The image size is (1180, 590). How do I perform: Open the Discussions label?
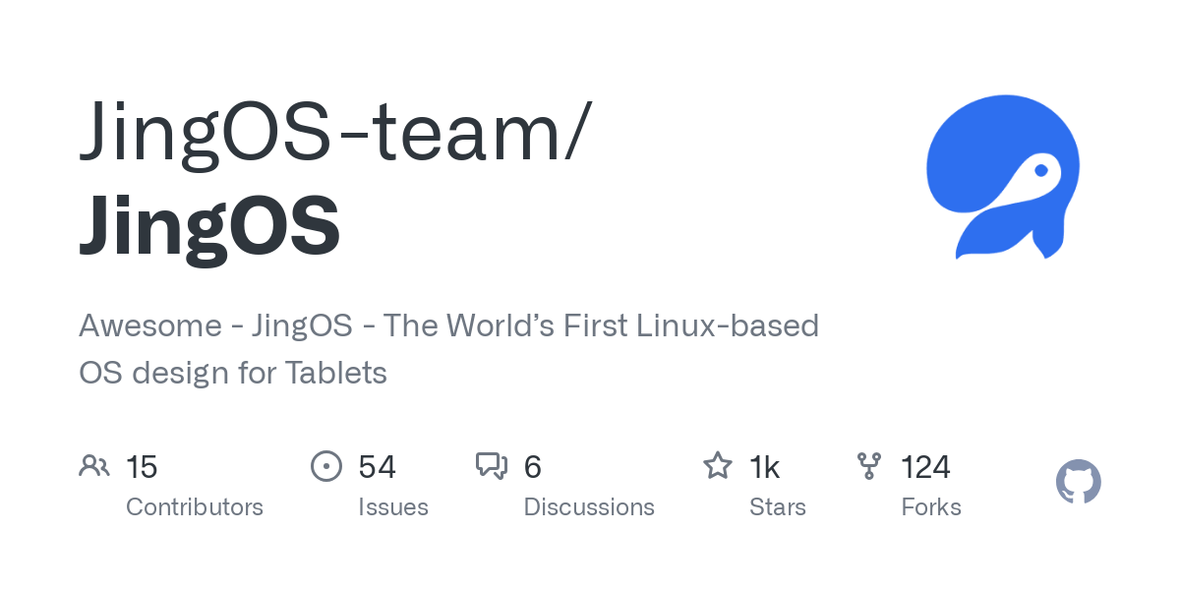point(589,507)
